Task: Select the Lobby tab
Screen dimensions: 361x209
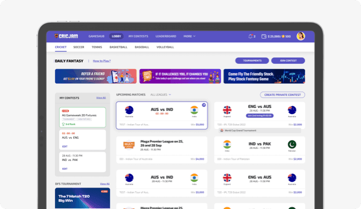Action: [x=116, y=36]
